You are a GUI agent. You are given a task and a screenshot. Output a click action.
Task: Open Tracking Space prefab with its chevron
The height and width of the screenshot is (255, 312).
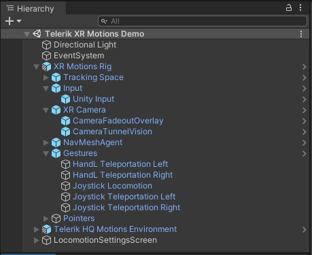305,77
